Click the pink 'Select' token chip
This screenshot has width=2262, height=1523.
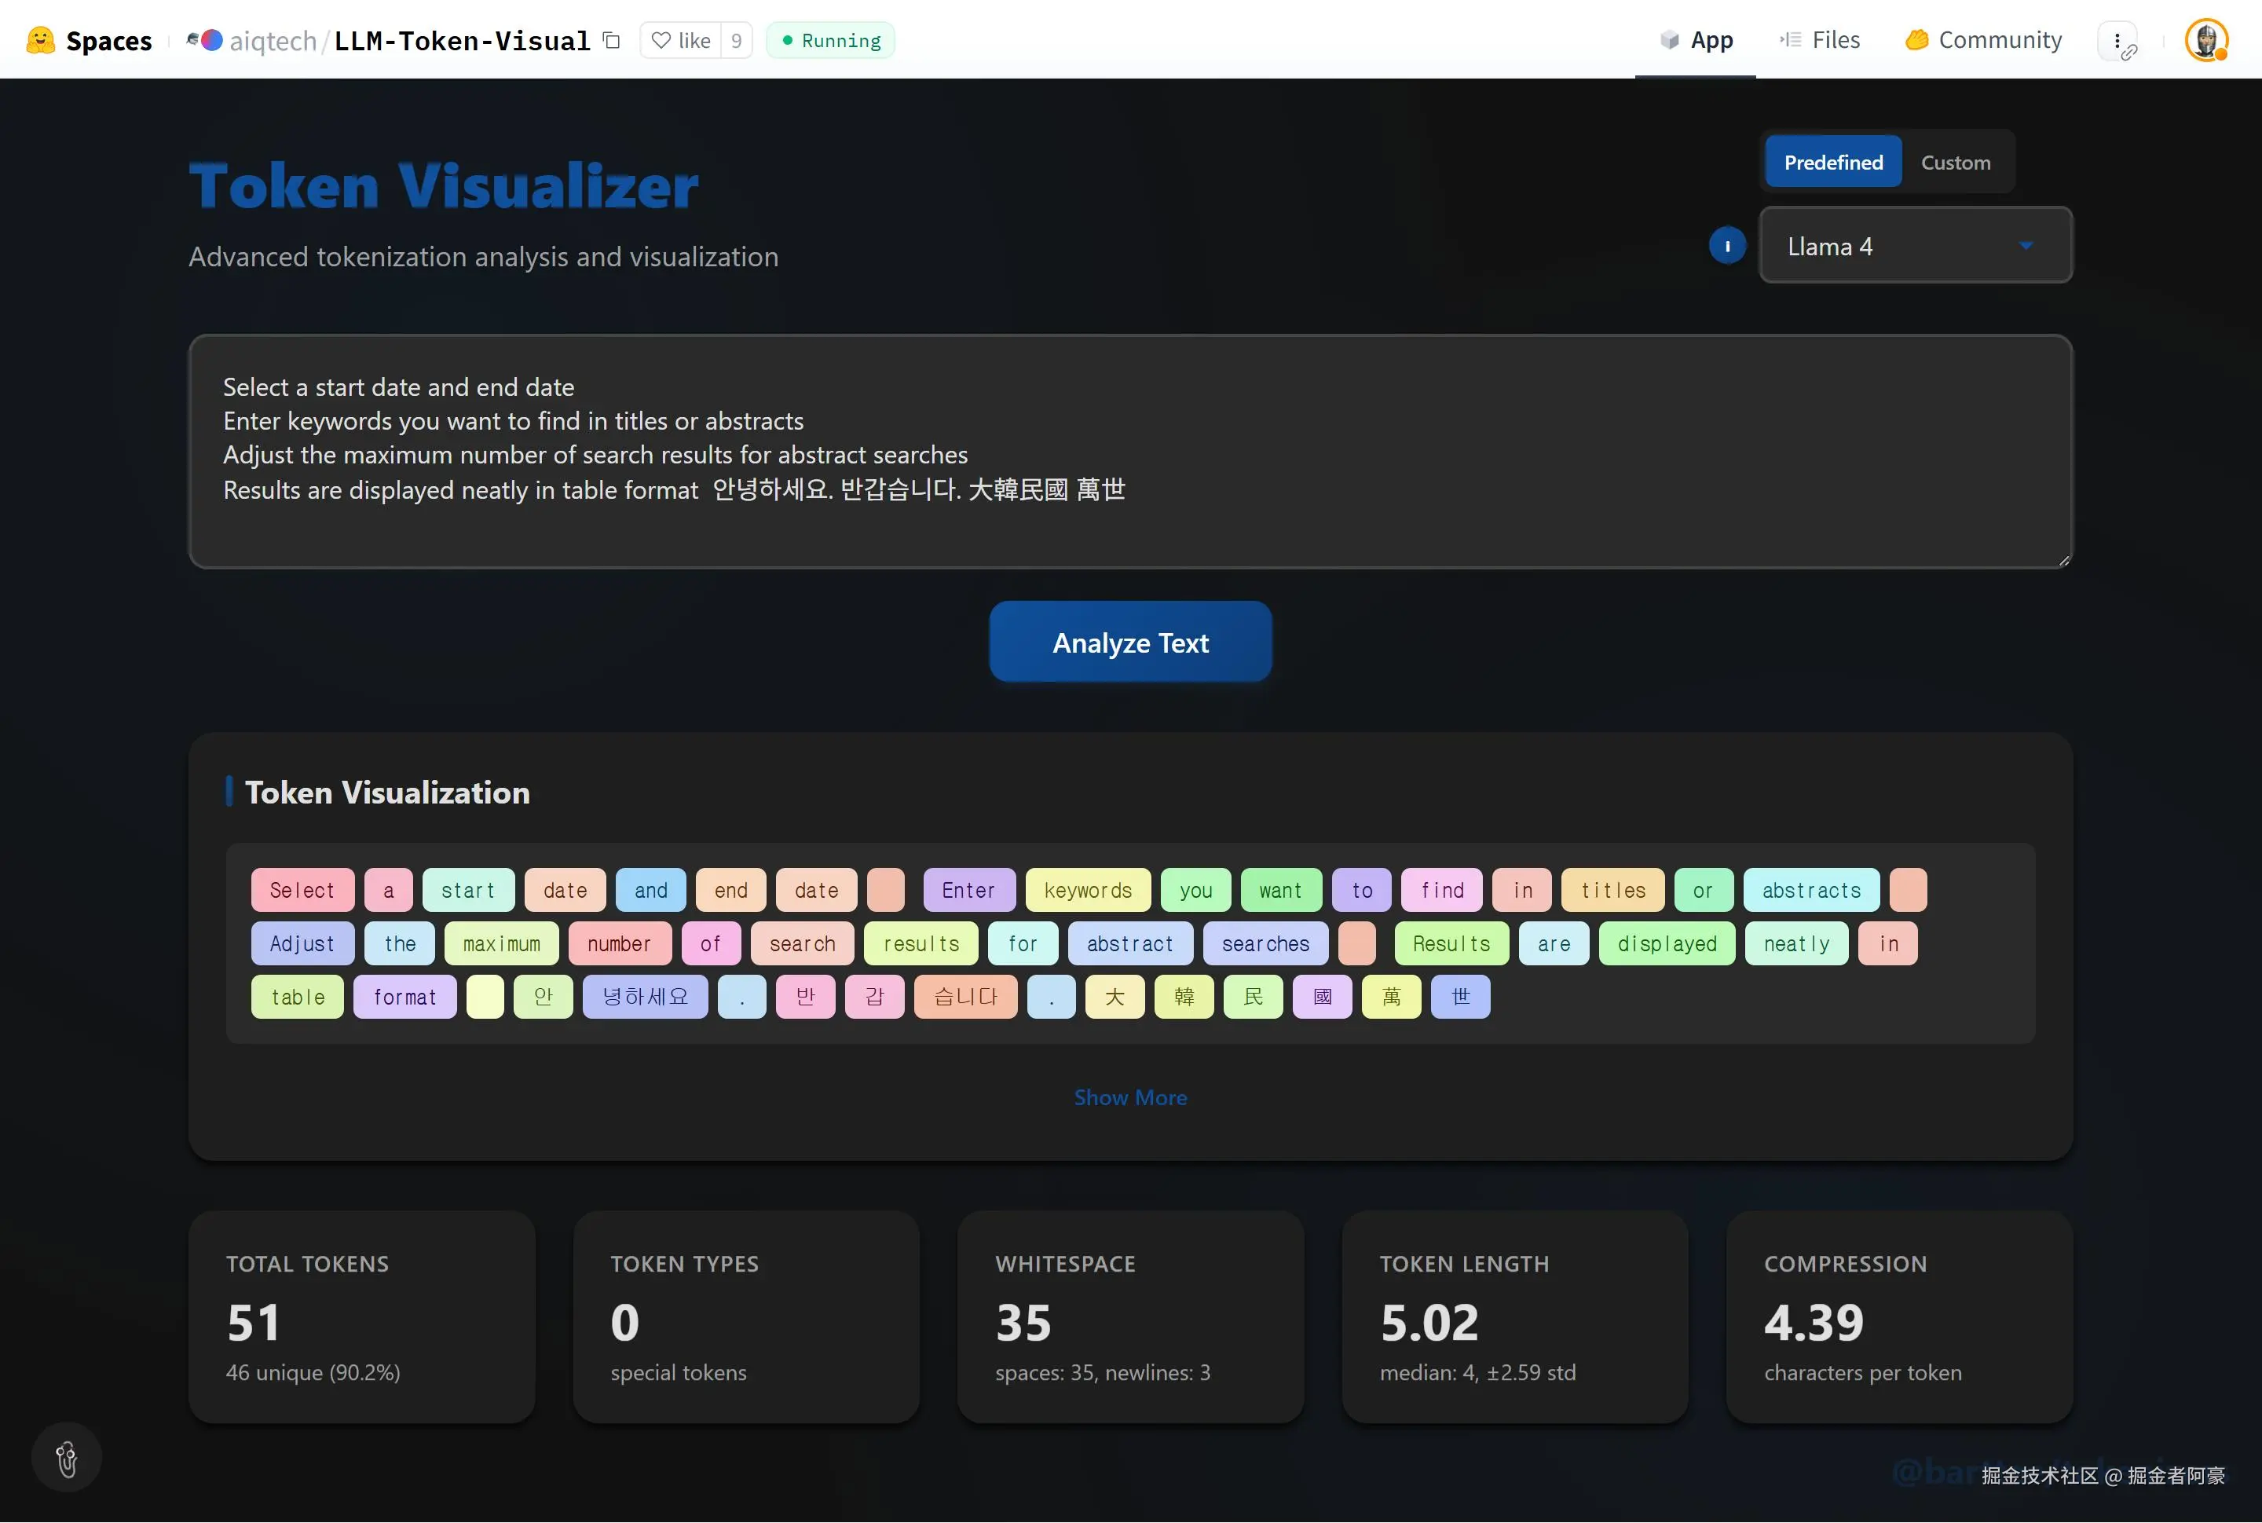click(302, 891)
